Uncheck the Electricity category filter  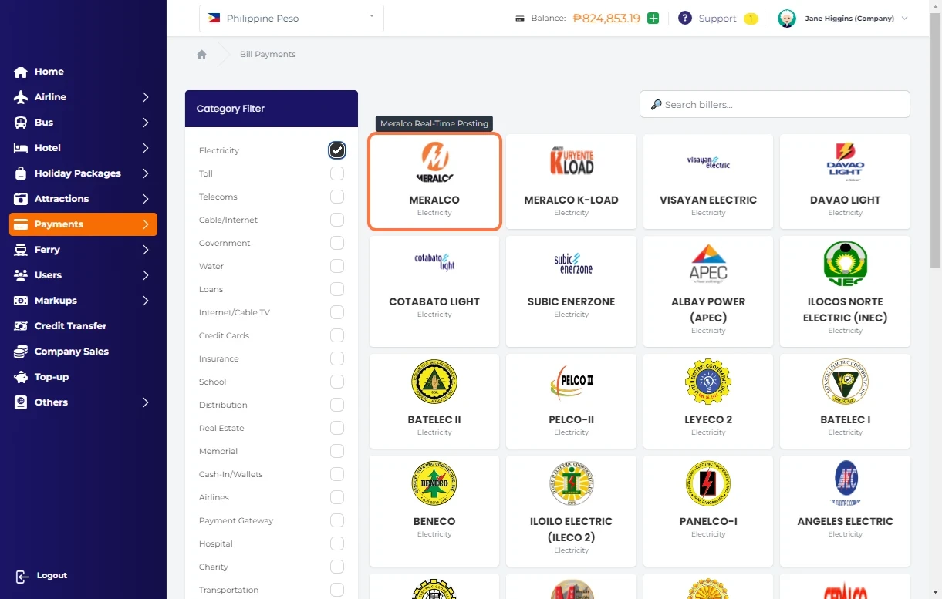(337, 150)
